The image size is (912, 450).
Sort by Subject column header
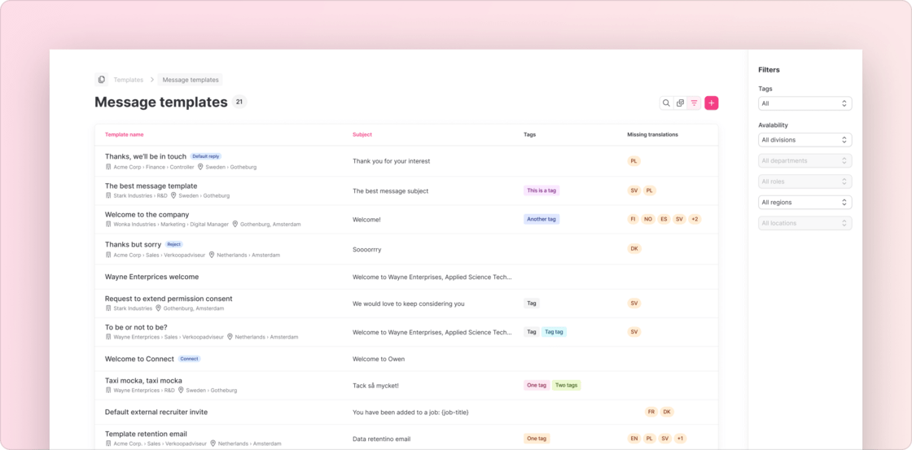coord(362,134)
